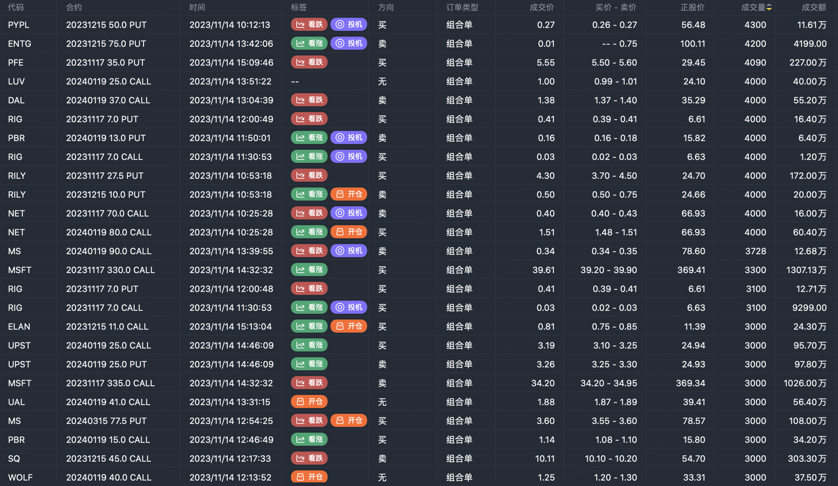Click the 合约 column header
This screenshot has height=486, width=838.
(74, 7)
